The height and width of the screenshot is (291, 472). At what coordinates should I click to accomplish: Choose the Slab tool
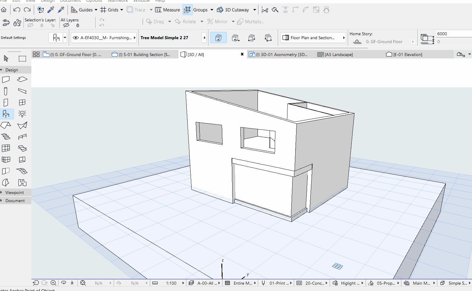click(x=22, y=80)
